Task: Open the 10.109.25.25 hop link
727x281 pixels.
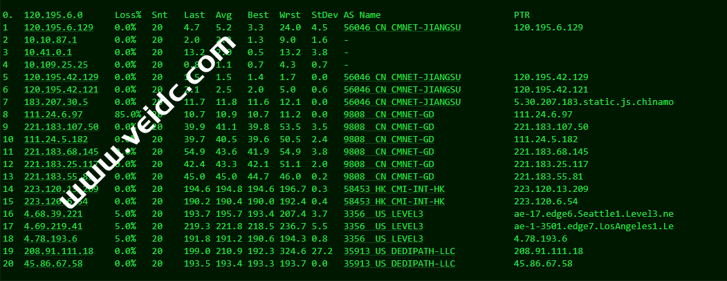Action: pos(55,65)
